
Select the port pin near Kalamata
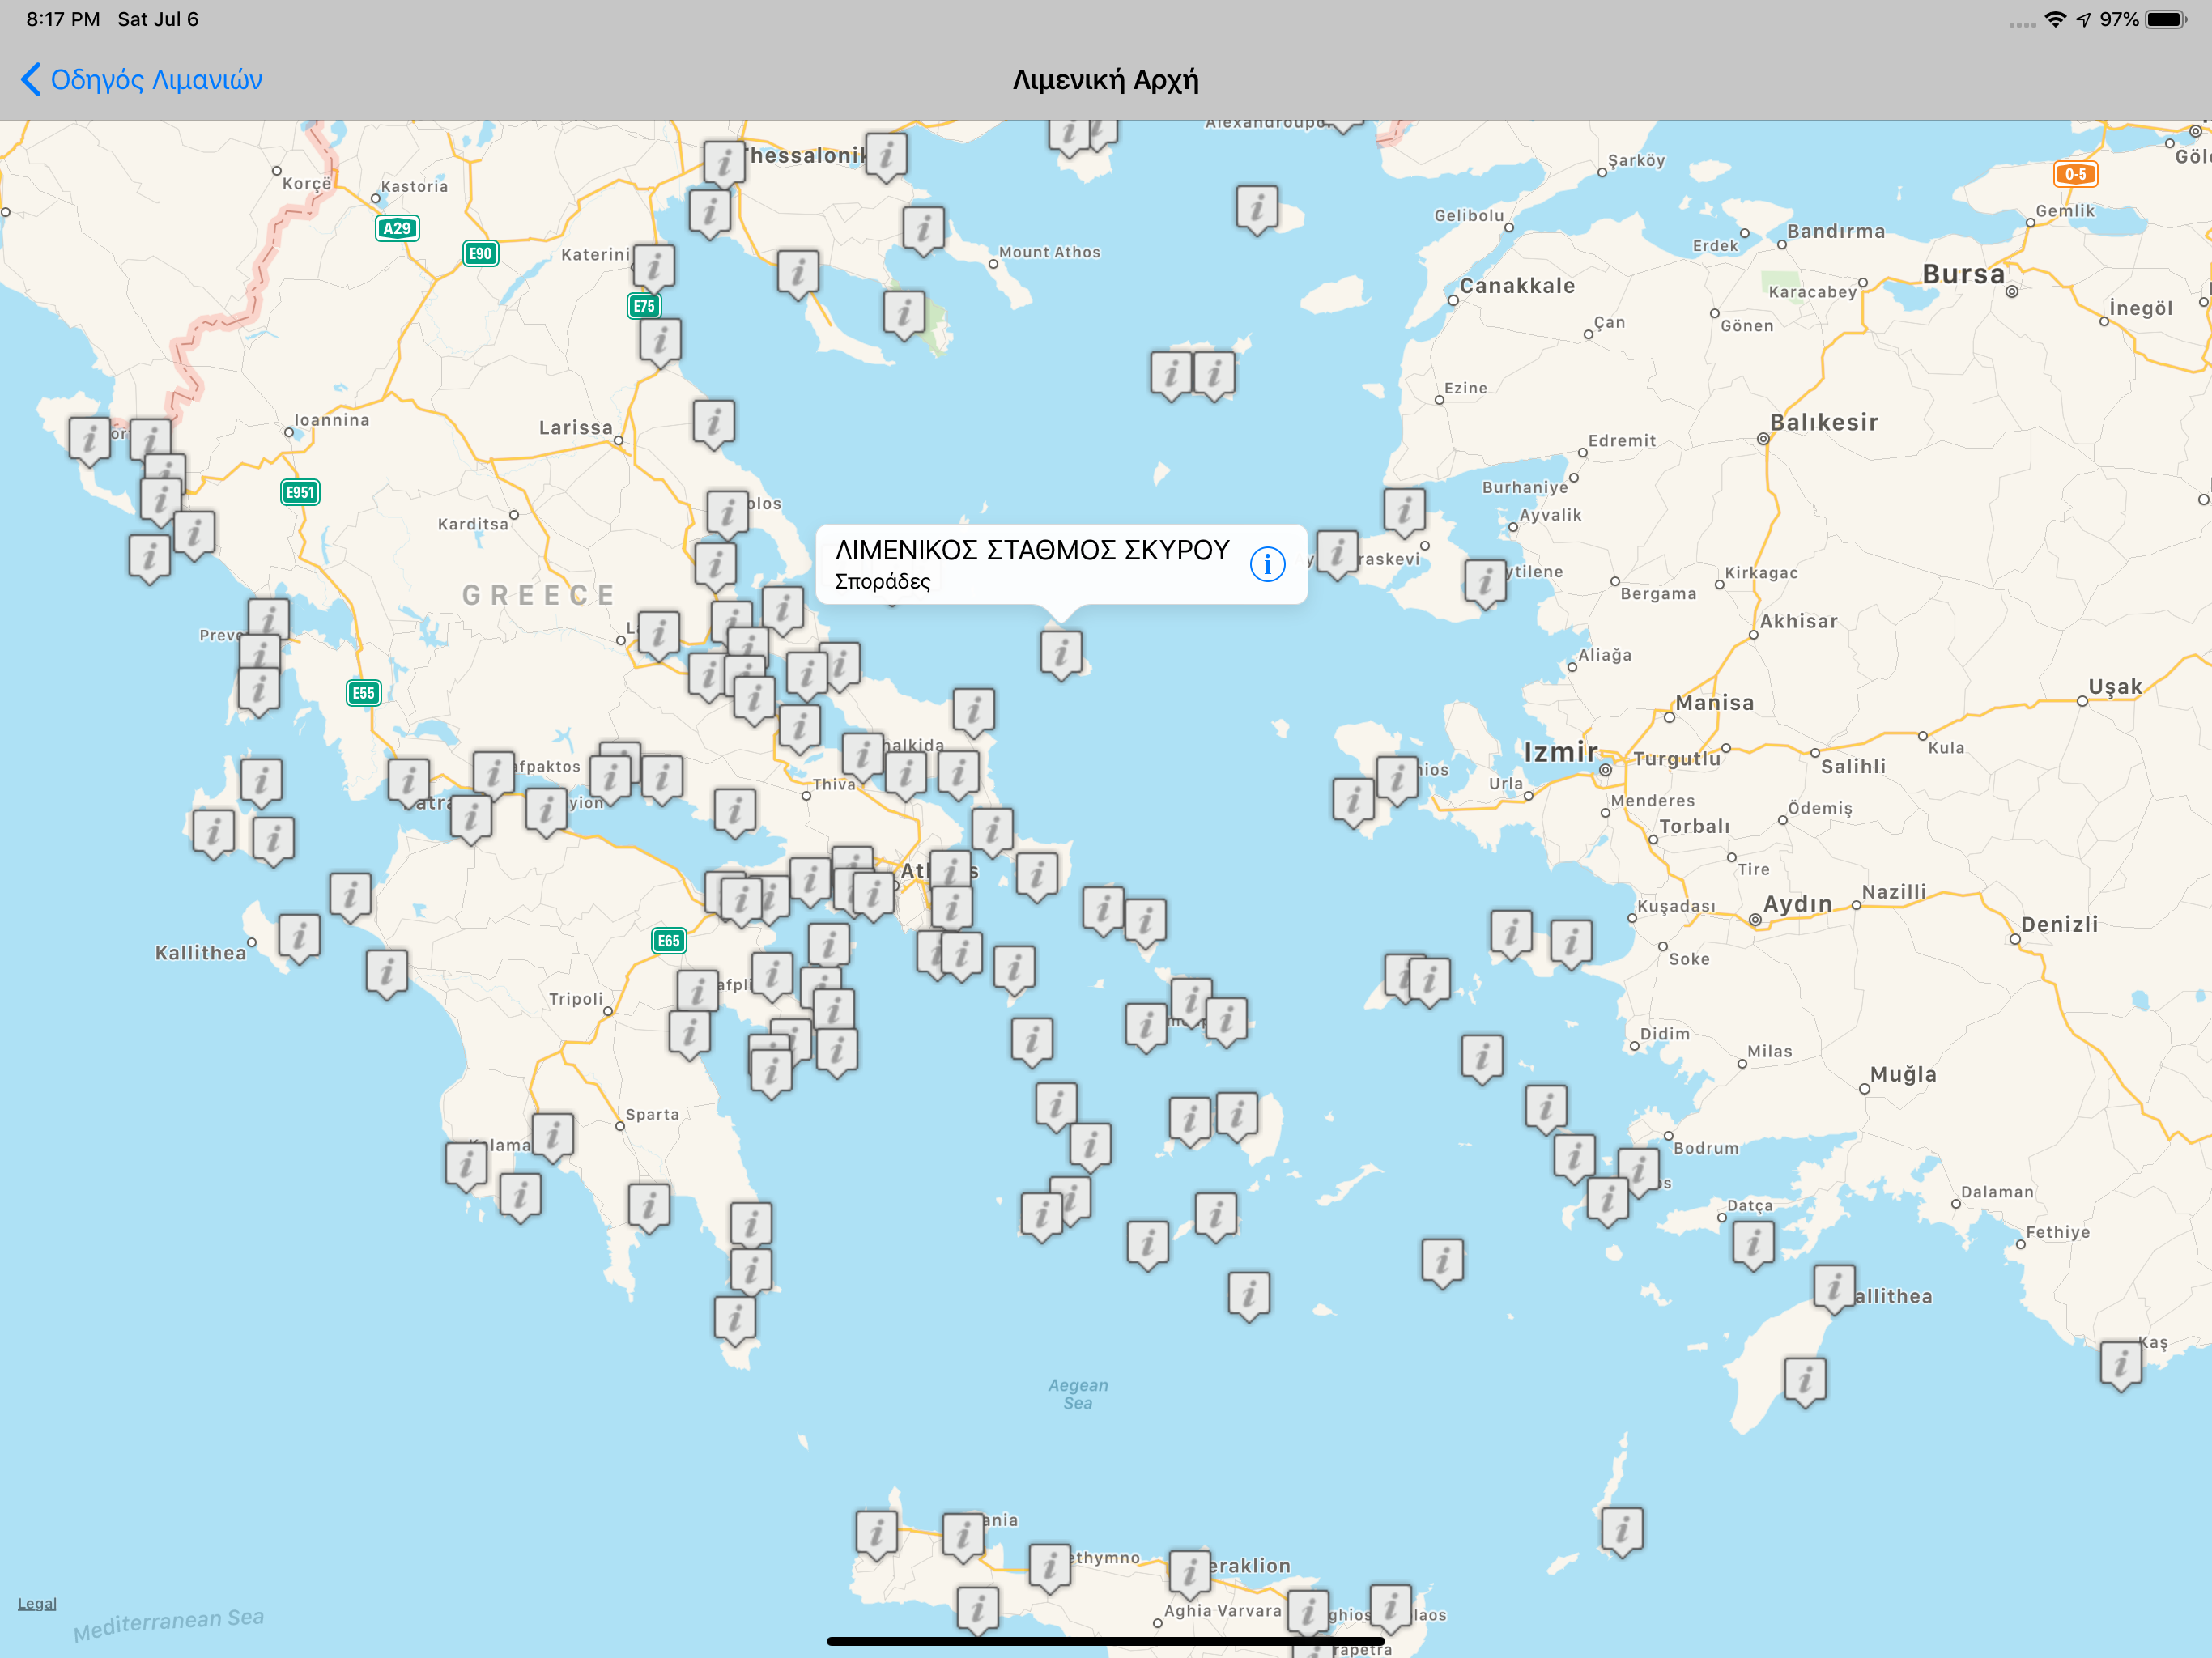(x=552, y=1137)
